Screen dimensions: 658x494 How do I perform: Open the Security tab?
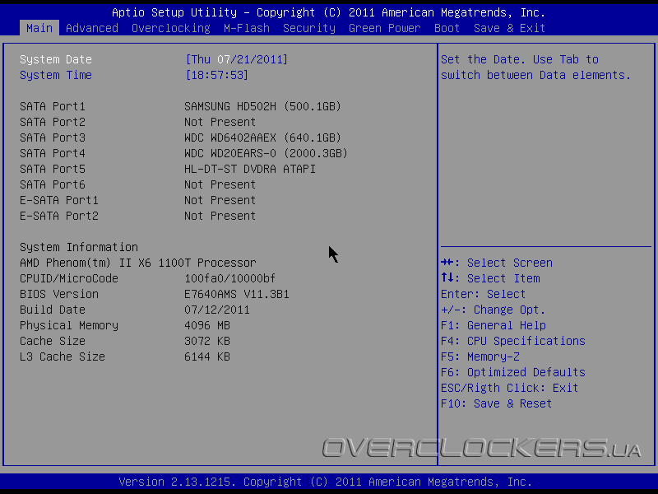[309, 28]
